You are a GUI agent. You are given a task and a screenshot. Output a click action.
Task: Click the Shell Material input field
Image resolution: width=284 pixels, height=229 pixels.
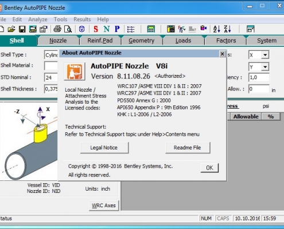point(51,66)
